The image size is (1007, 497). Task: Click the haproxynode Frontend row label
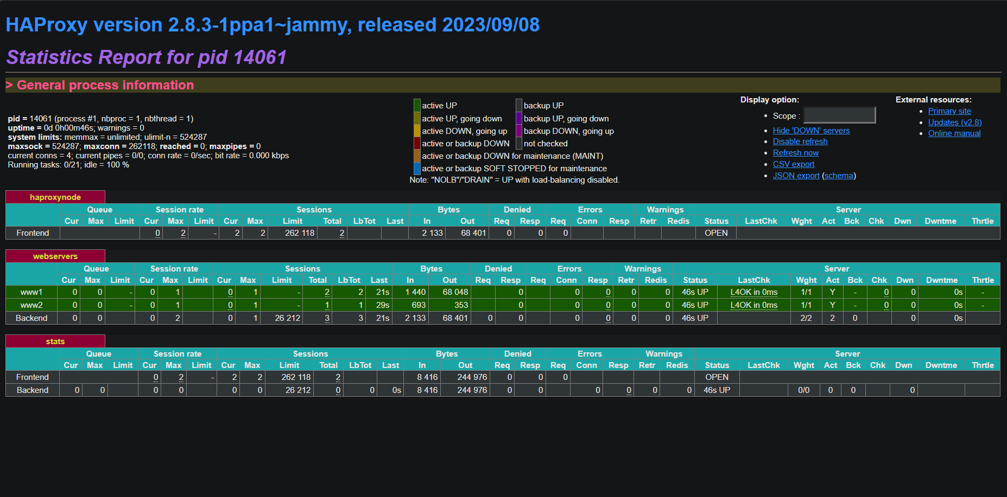pyautogui.click(x=33, y=233)
